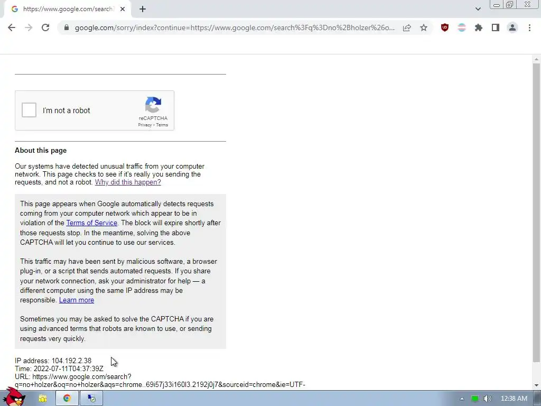This screenshot has height=406, width=541.
Task: Open the red bird Start button
Action: (x=14, y=397)
